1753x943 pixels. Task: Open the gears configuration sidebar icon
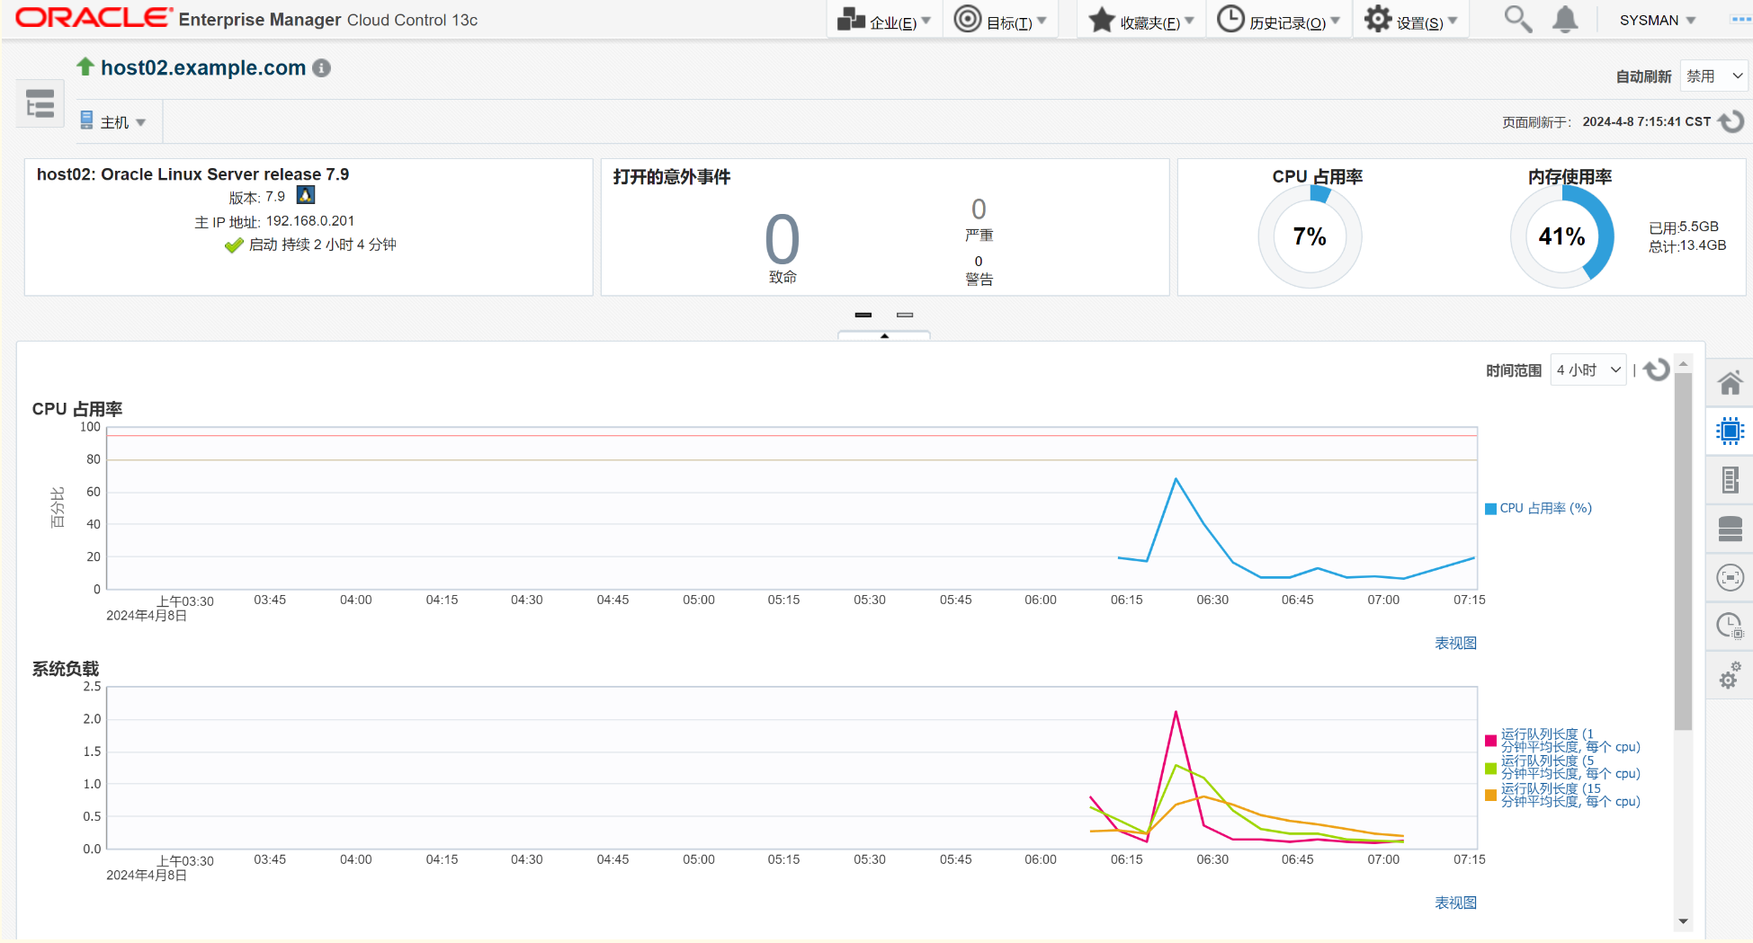[1730, 675]
